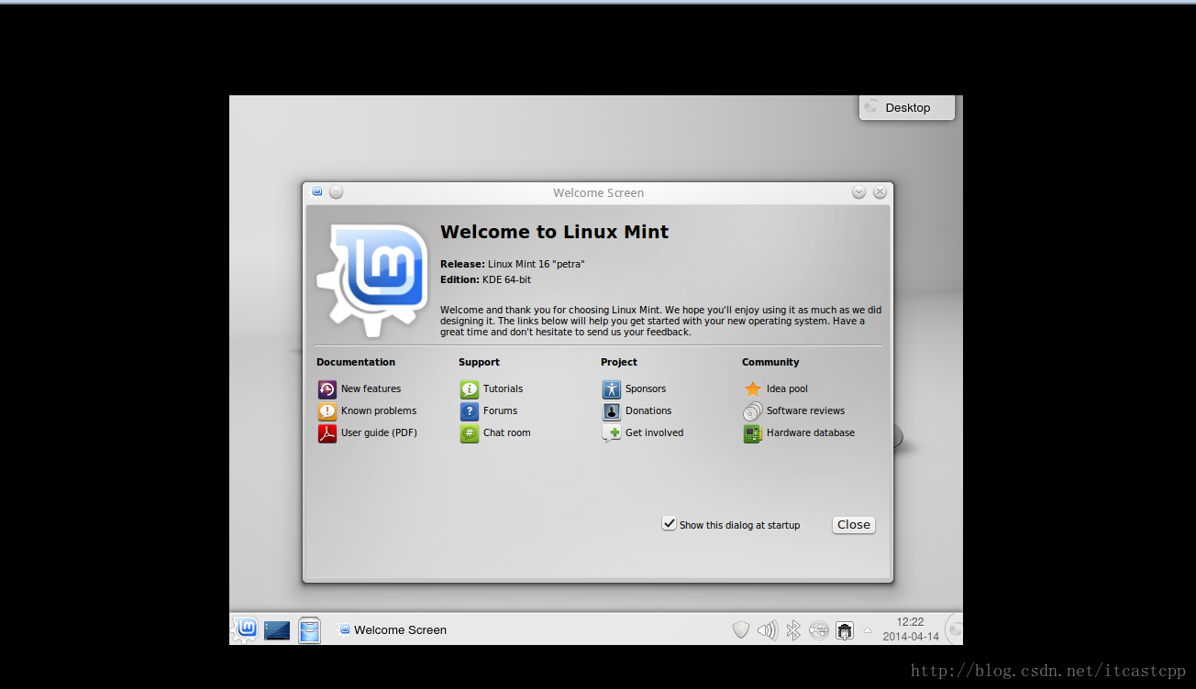Image resolution: width=1196 pixels, height=689 pixels.
Task: Launch the Dolphin file manager from the taskbar
Action: (310, 629)
